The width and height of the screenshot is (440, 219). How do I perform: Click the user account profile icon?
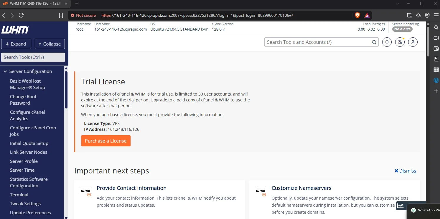coord(413,42)
